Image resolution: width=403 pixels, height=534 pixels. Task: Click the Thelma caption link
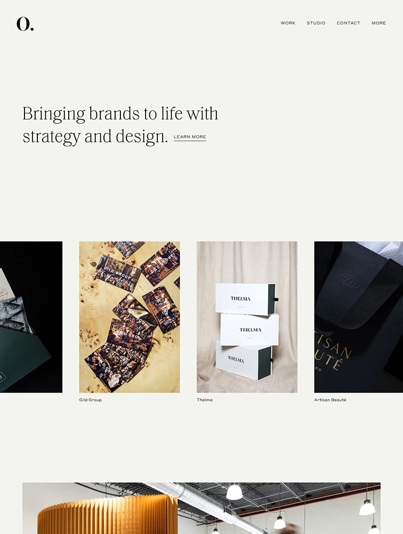point(204,400)
